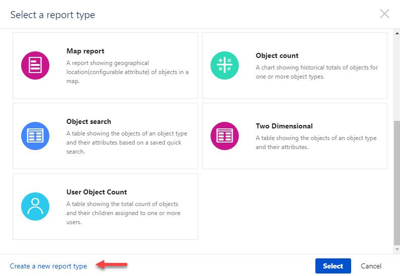400x276 pixels.
Task: Click the vertical scrollbar thumb
Action: (x=397, y=183)
